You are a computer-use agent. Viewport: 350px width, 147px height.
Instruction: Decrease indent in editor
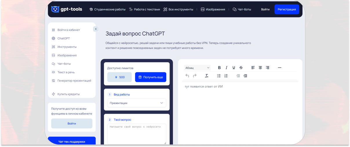[238, 76]
